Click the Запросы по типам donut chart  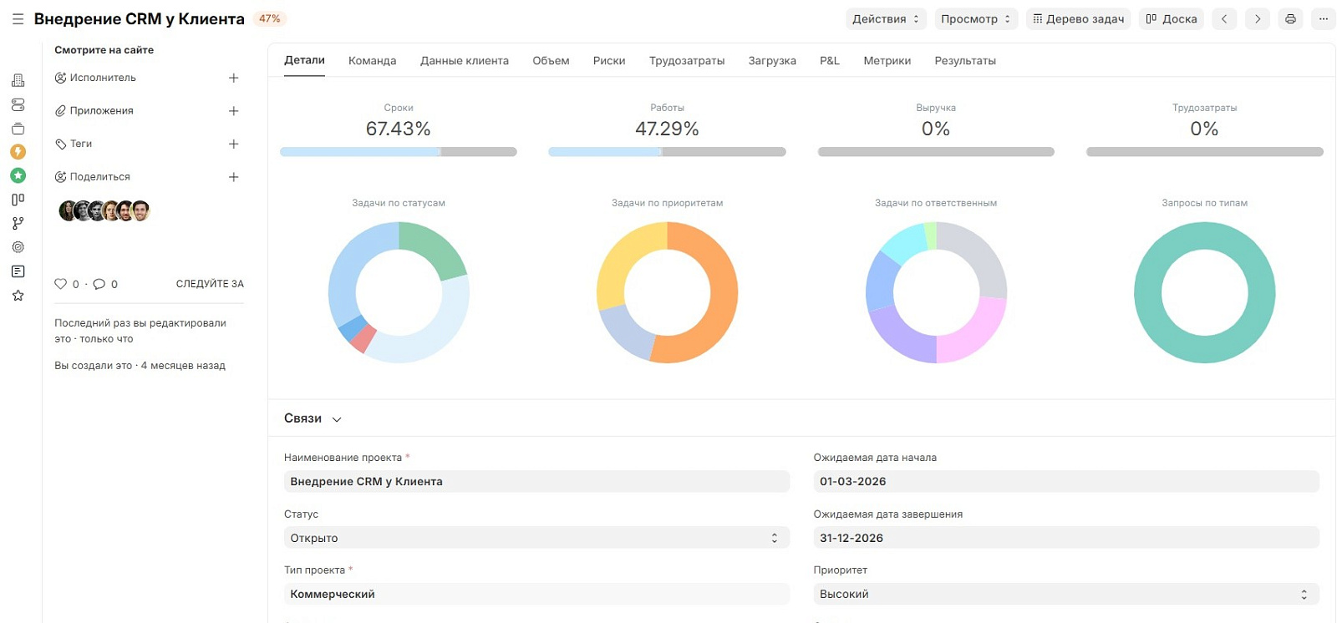(1204, 292)
